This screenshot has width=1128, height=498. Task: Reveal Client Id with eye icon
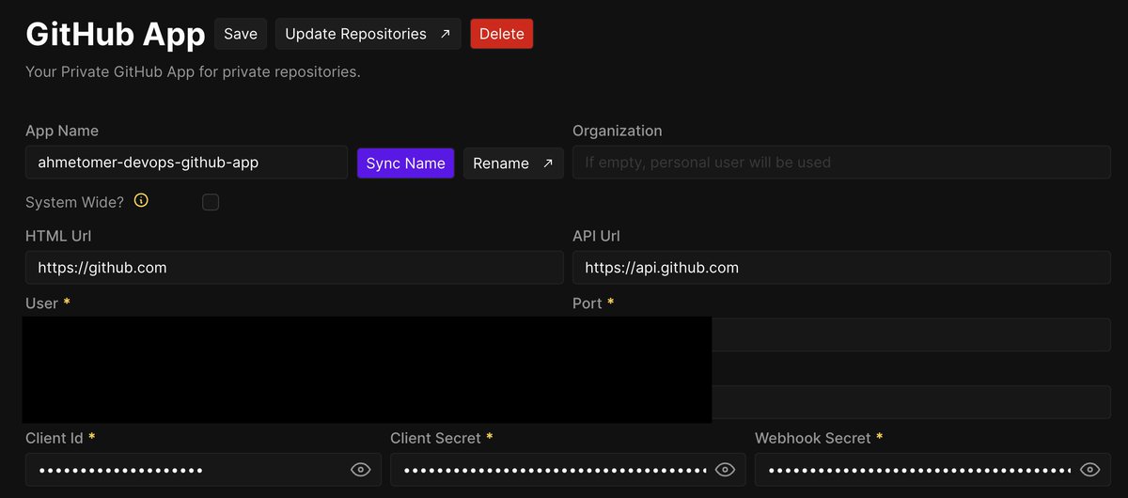point(360,470)
